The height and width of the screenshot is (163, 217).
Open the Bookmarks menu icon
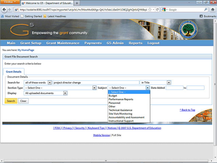point(201,16)
